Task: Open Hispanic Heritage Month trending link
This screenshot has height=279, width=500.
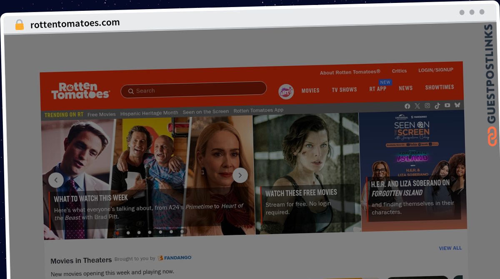Action: [x=149, y=113]
